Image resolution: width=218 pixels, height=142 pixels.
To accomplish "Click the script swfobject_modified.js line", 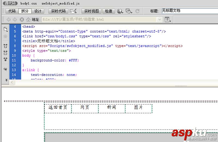I will pyautogui.click(x=102, y=46).
